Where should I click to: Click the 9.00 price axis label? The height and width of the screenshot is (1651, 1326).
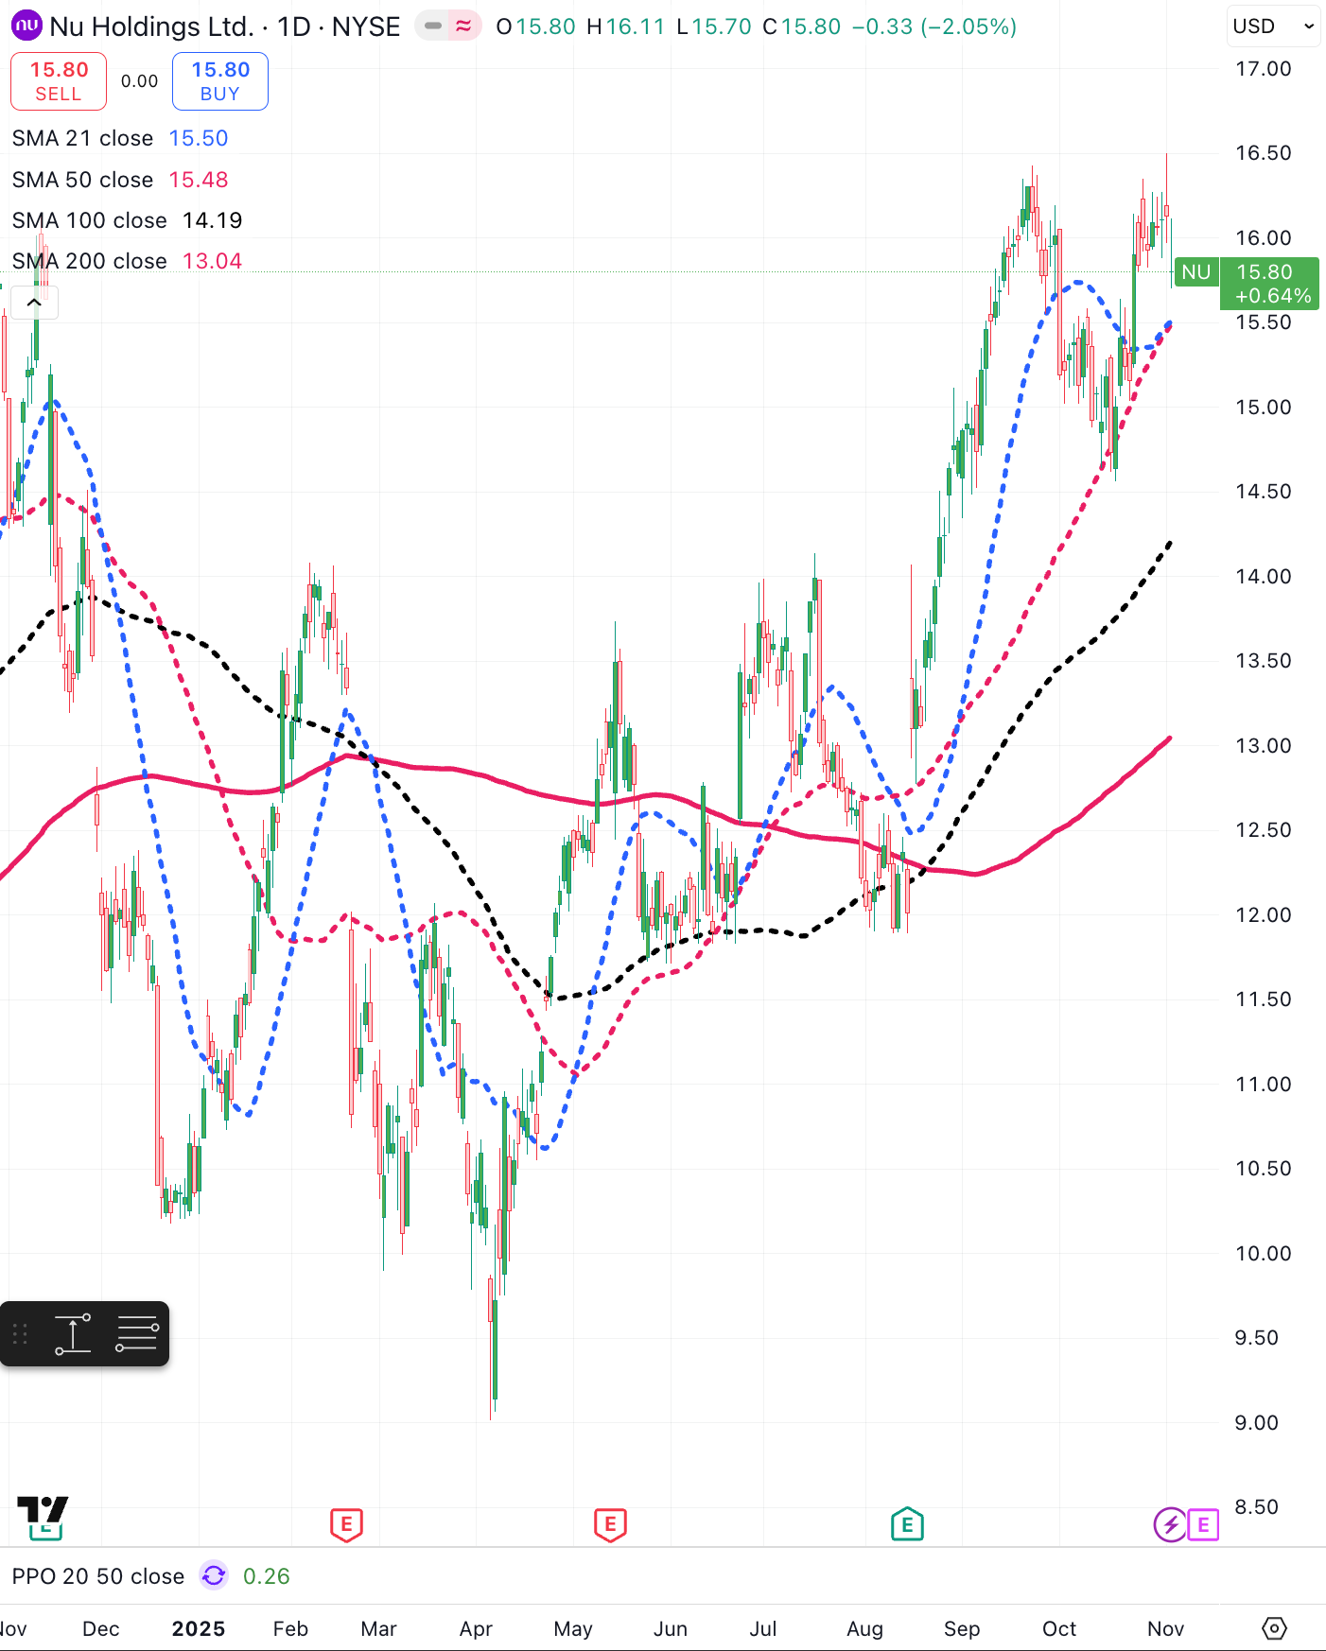[1256, 1422]
